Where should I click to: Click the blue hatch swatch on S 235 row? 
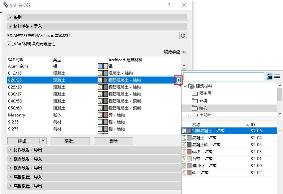tap(100, 122)
